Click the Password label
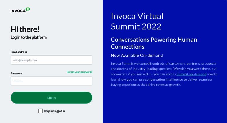227x123 pixels. tap(16, 74)
